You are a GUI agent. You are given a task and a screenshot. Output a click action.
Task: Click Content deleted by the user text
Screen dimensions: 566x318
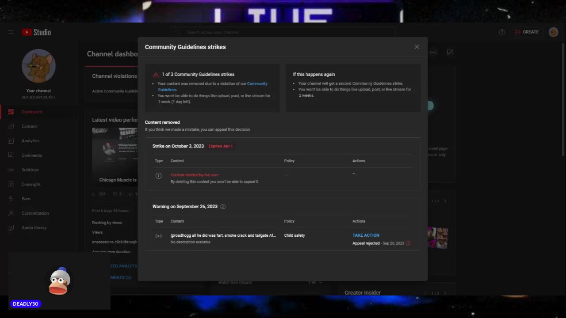195,175
